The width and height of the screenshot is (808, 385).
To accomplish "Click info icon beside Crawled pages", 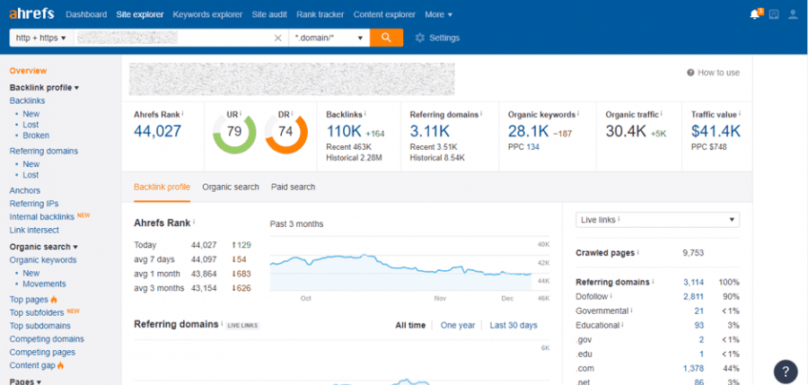I will tap(638, 252).
